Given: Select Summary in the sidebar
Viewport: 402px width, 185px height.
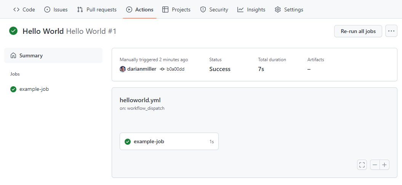Looking at the screenshot, I should click(53, 55).
